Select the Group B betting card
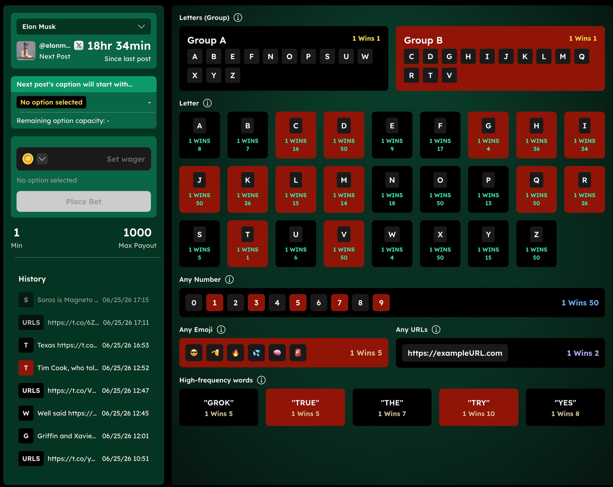Image resolution: width=613 pixels, height=487 pixels. (x=500, y=59)
